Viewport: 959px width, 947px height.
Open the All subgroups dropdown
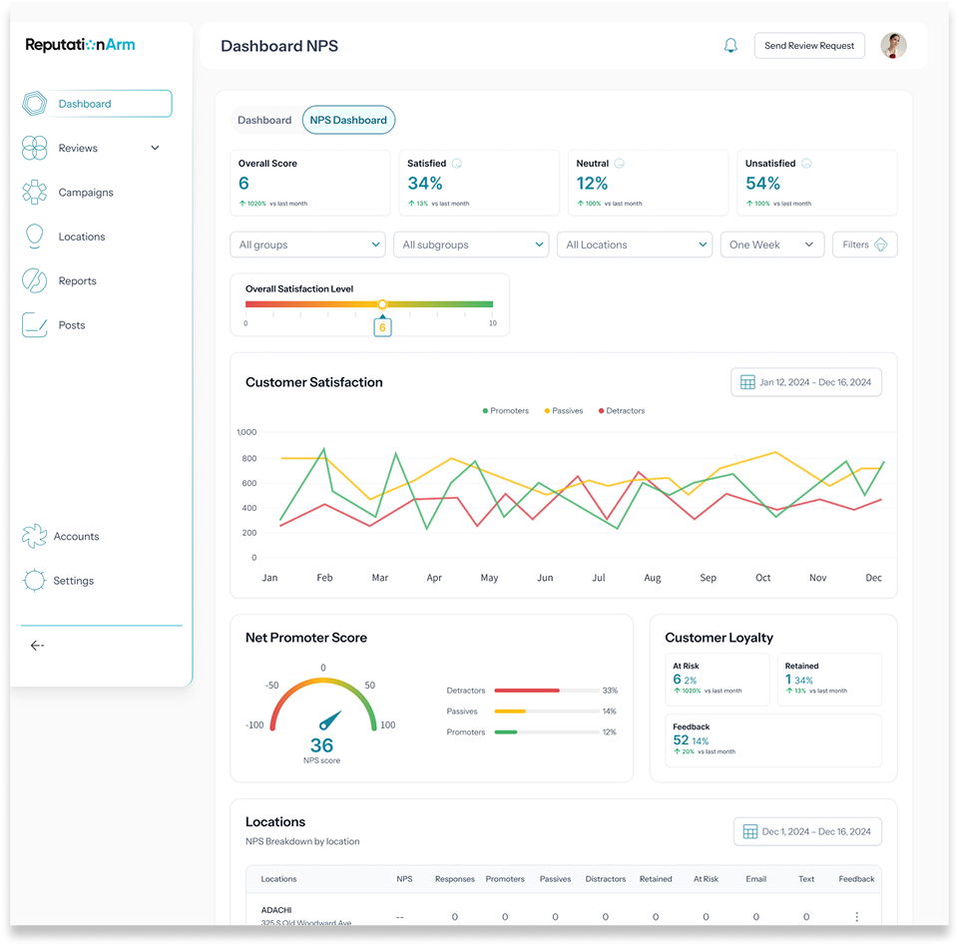click(471, 244)
